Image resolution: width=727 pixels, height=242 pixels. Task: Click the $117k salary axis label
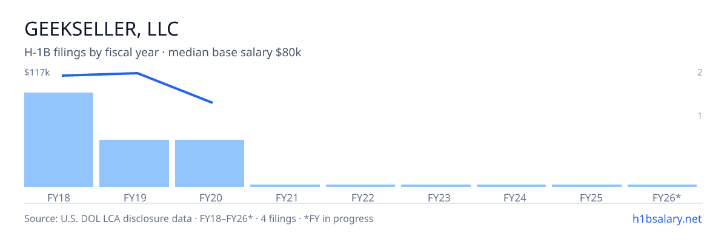(x=37, y=73)
